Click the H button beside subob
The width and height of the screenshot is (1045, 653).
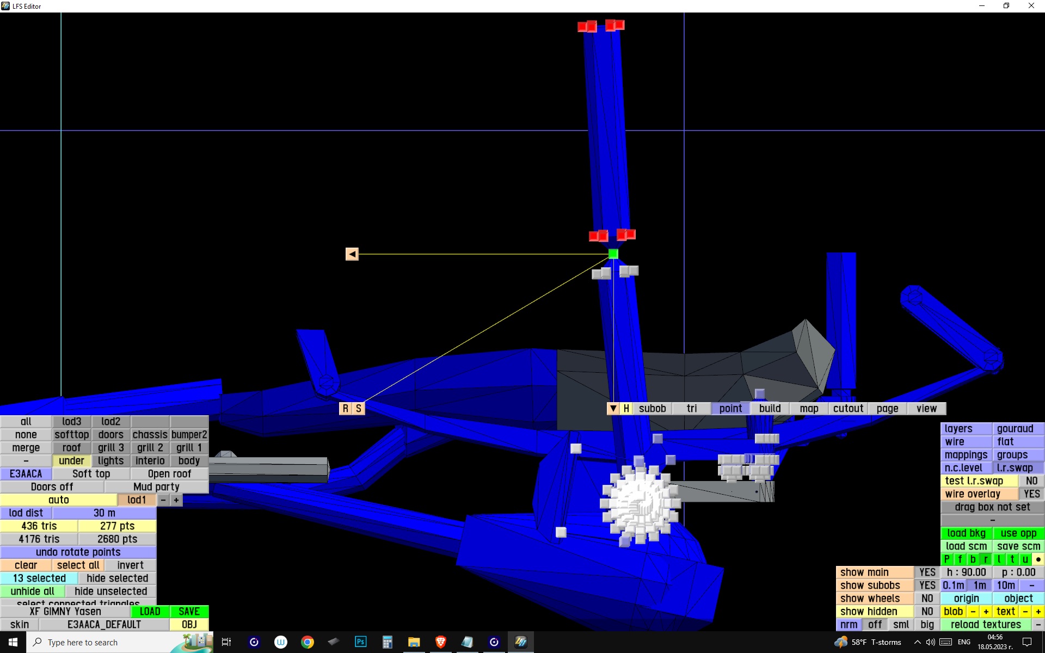click(x=626, y=409)
